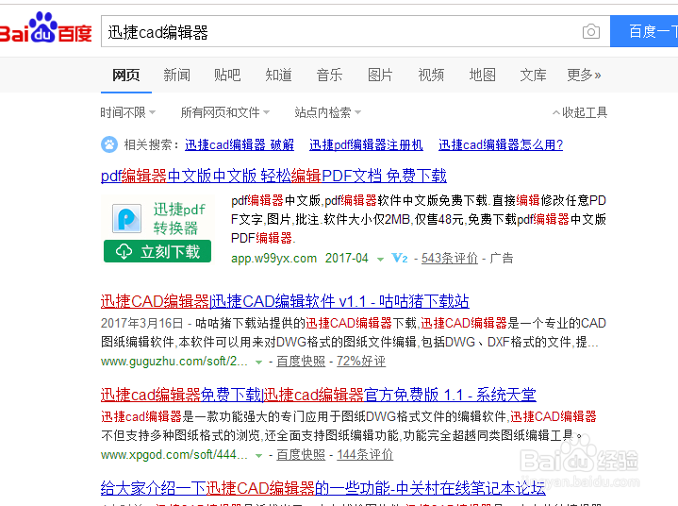Open the 视频 tab
Viewport: 678px width, 506px height.
431,76
